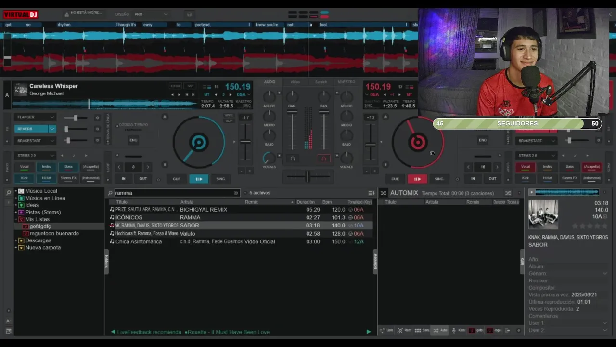
Task: Play preview in info panel
Action: tap(531, 192)
